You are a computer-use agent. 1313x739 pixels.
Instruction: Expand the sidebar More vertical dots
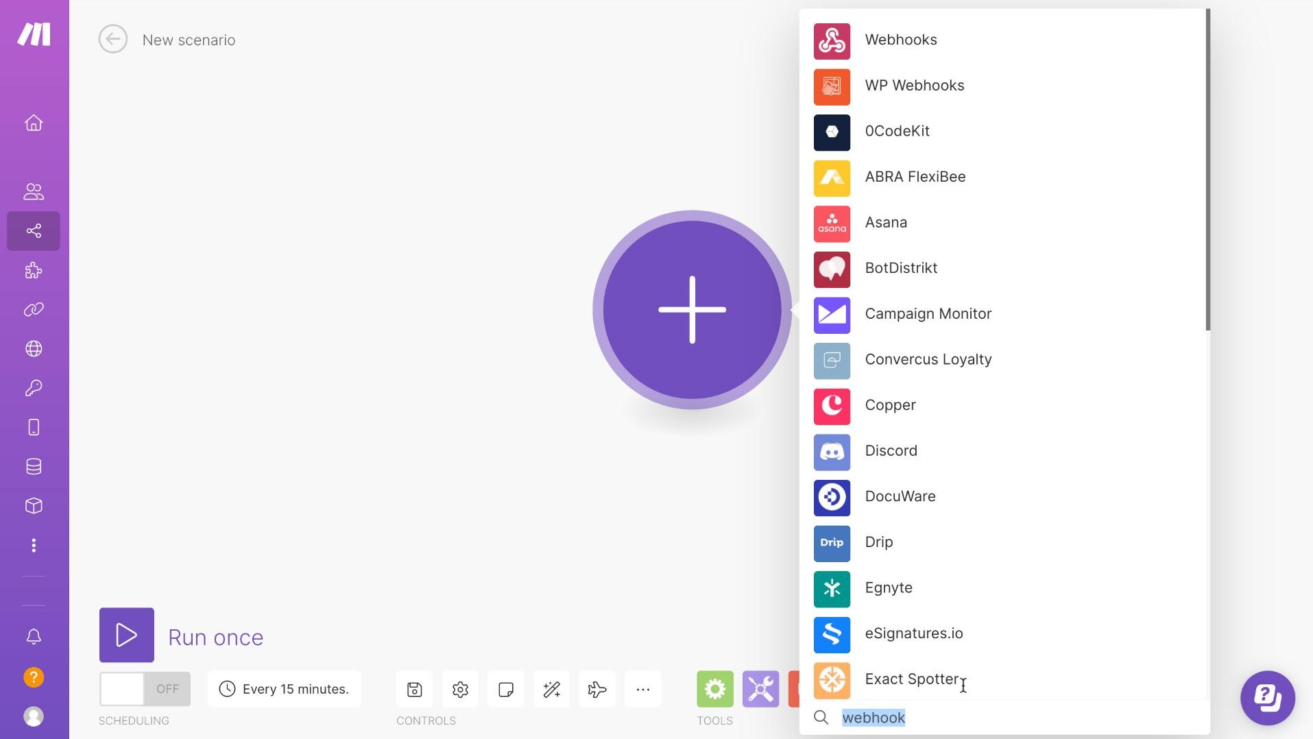click(34, 546)
